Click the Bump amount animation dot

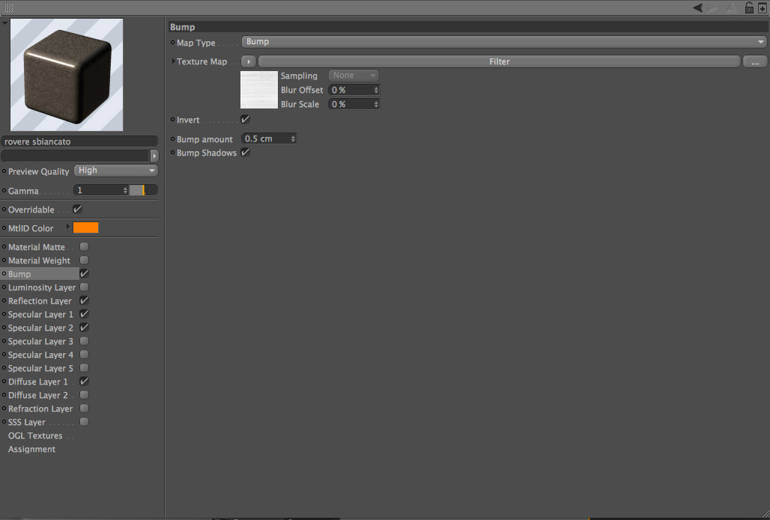pos(172,139)
